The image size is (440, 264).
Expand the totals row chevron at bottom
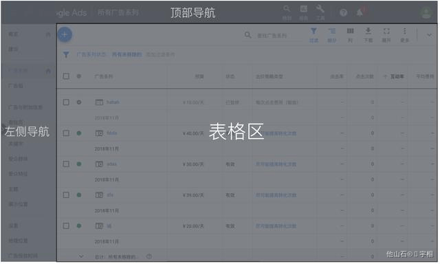pyautogui.click(x=81, y=256)
